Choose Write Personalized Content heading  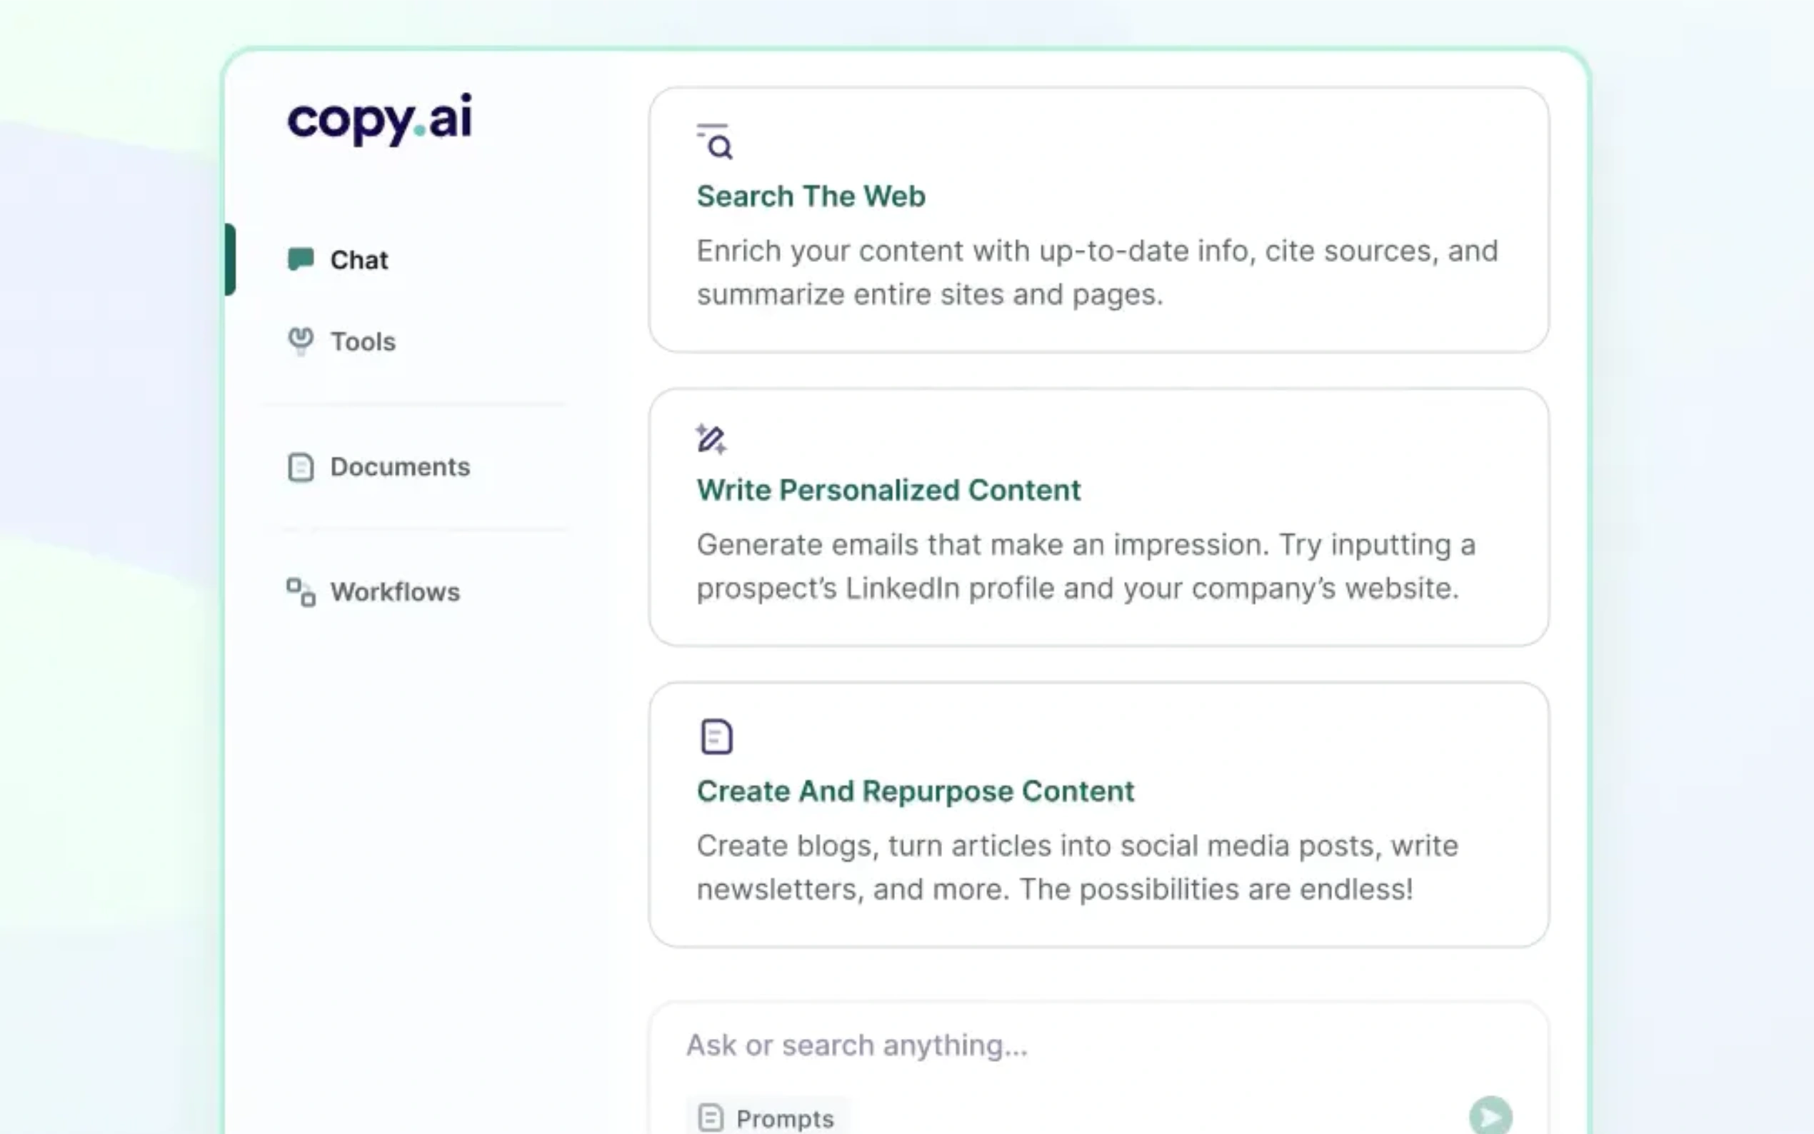[888, 491]
